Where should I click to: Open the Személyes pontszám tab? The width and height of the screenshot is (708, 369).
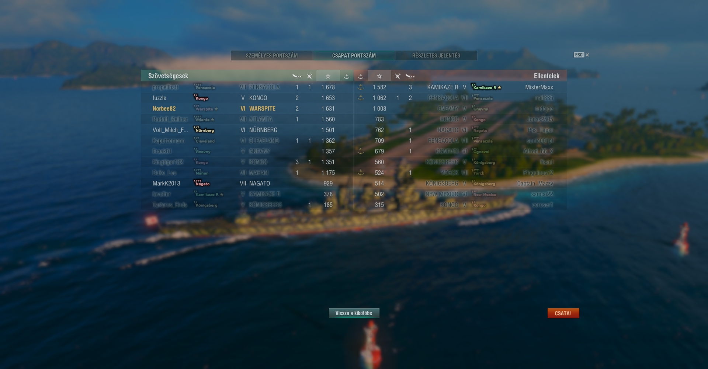coord(272,56)
